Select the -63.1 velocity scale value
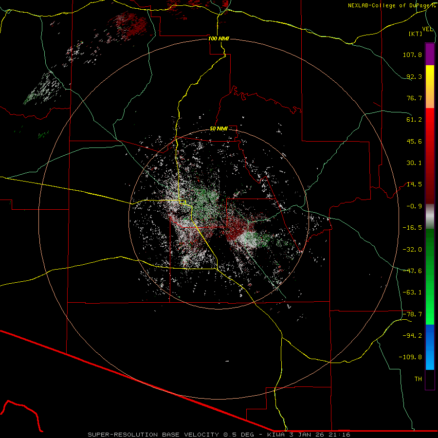Viewport: 438px width, 438px height. pos(412,292)
